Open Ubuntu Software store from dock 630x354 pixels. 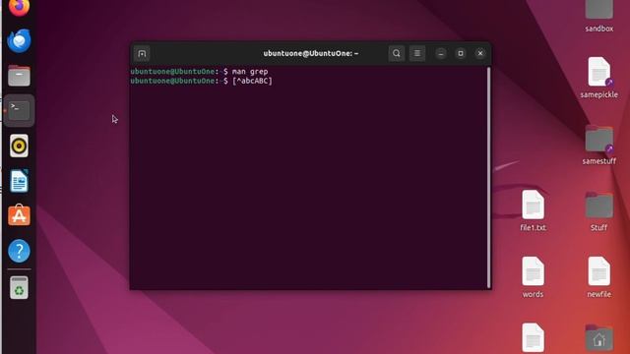19,215
